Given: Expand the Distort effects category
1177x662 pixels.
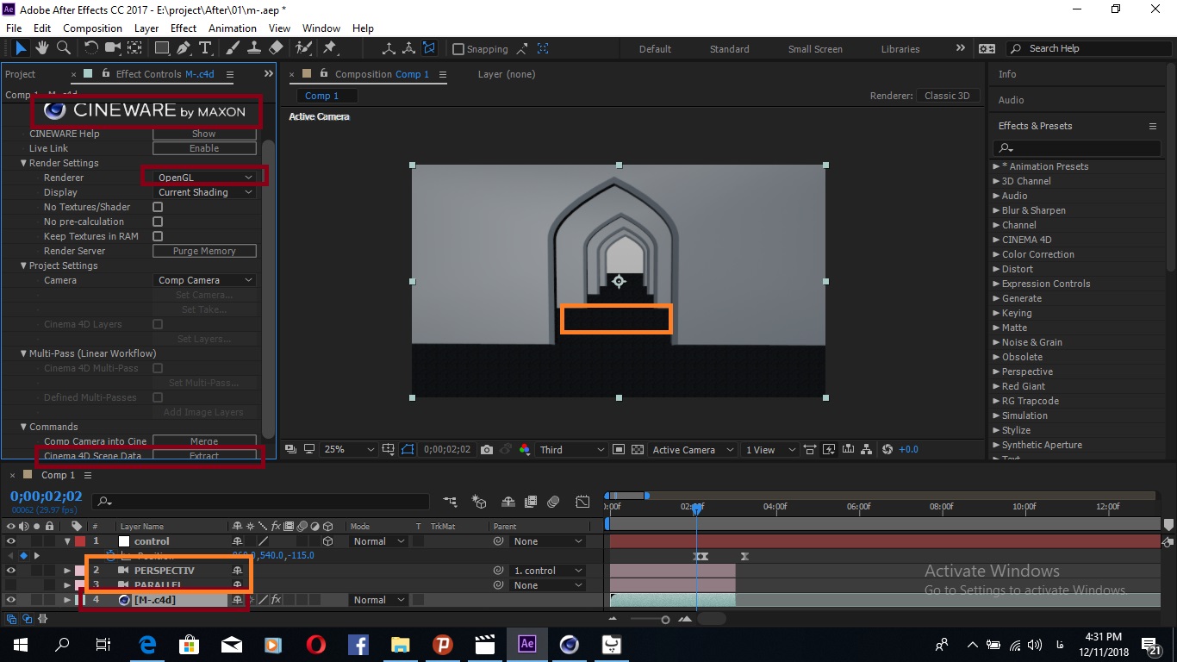Looking at the screenshot, I should (x=996, y=269).
